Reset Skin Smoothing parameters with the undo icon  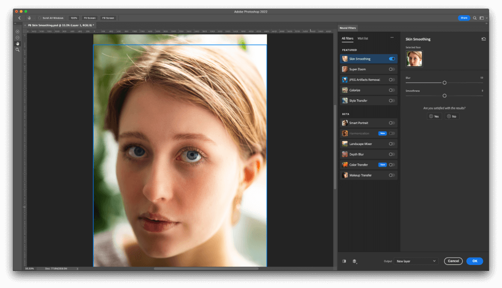483,39
